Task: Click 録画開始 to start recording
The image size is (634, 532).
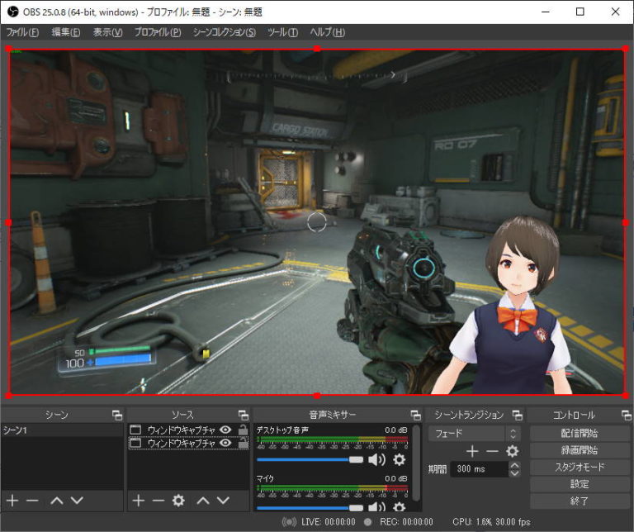Action: [x=579, y=450]
